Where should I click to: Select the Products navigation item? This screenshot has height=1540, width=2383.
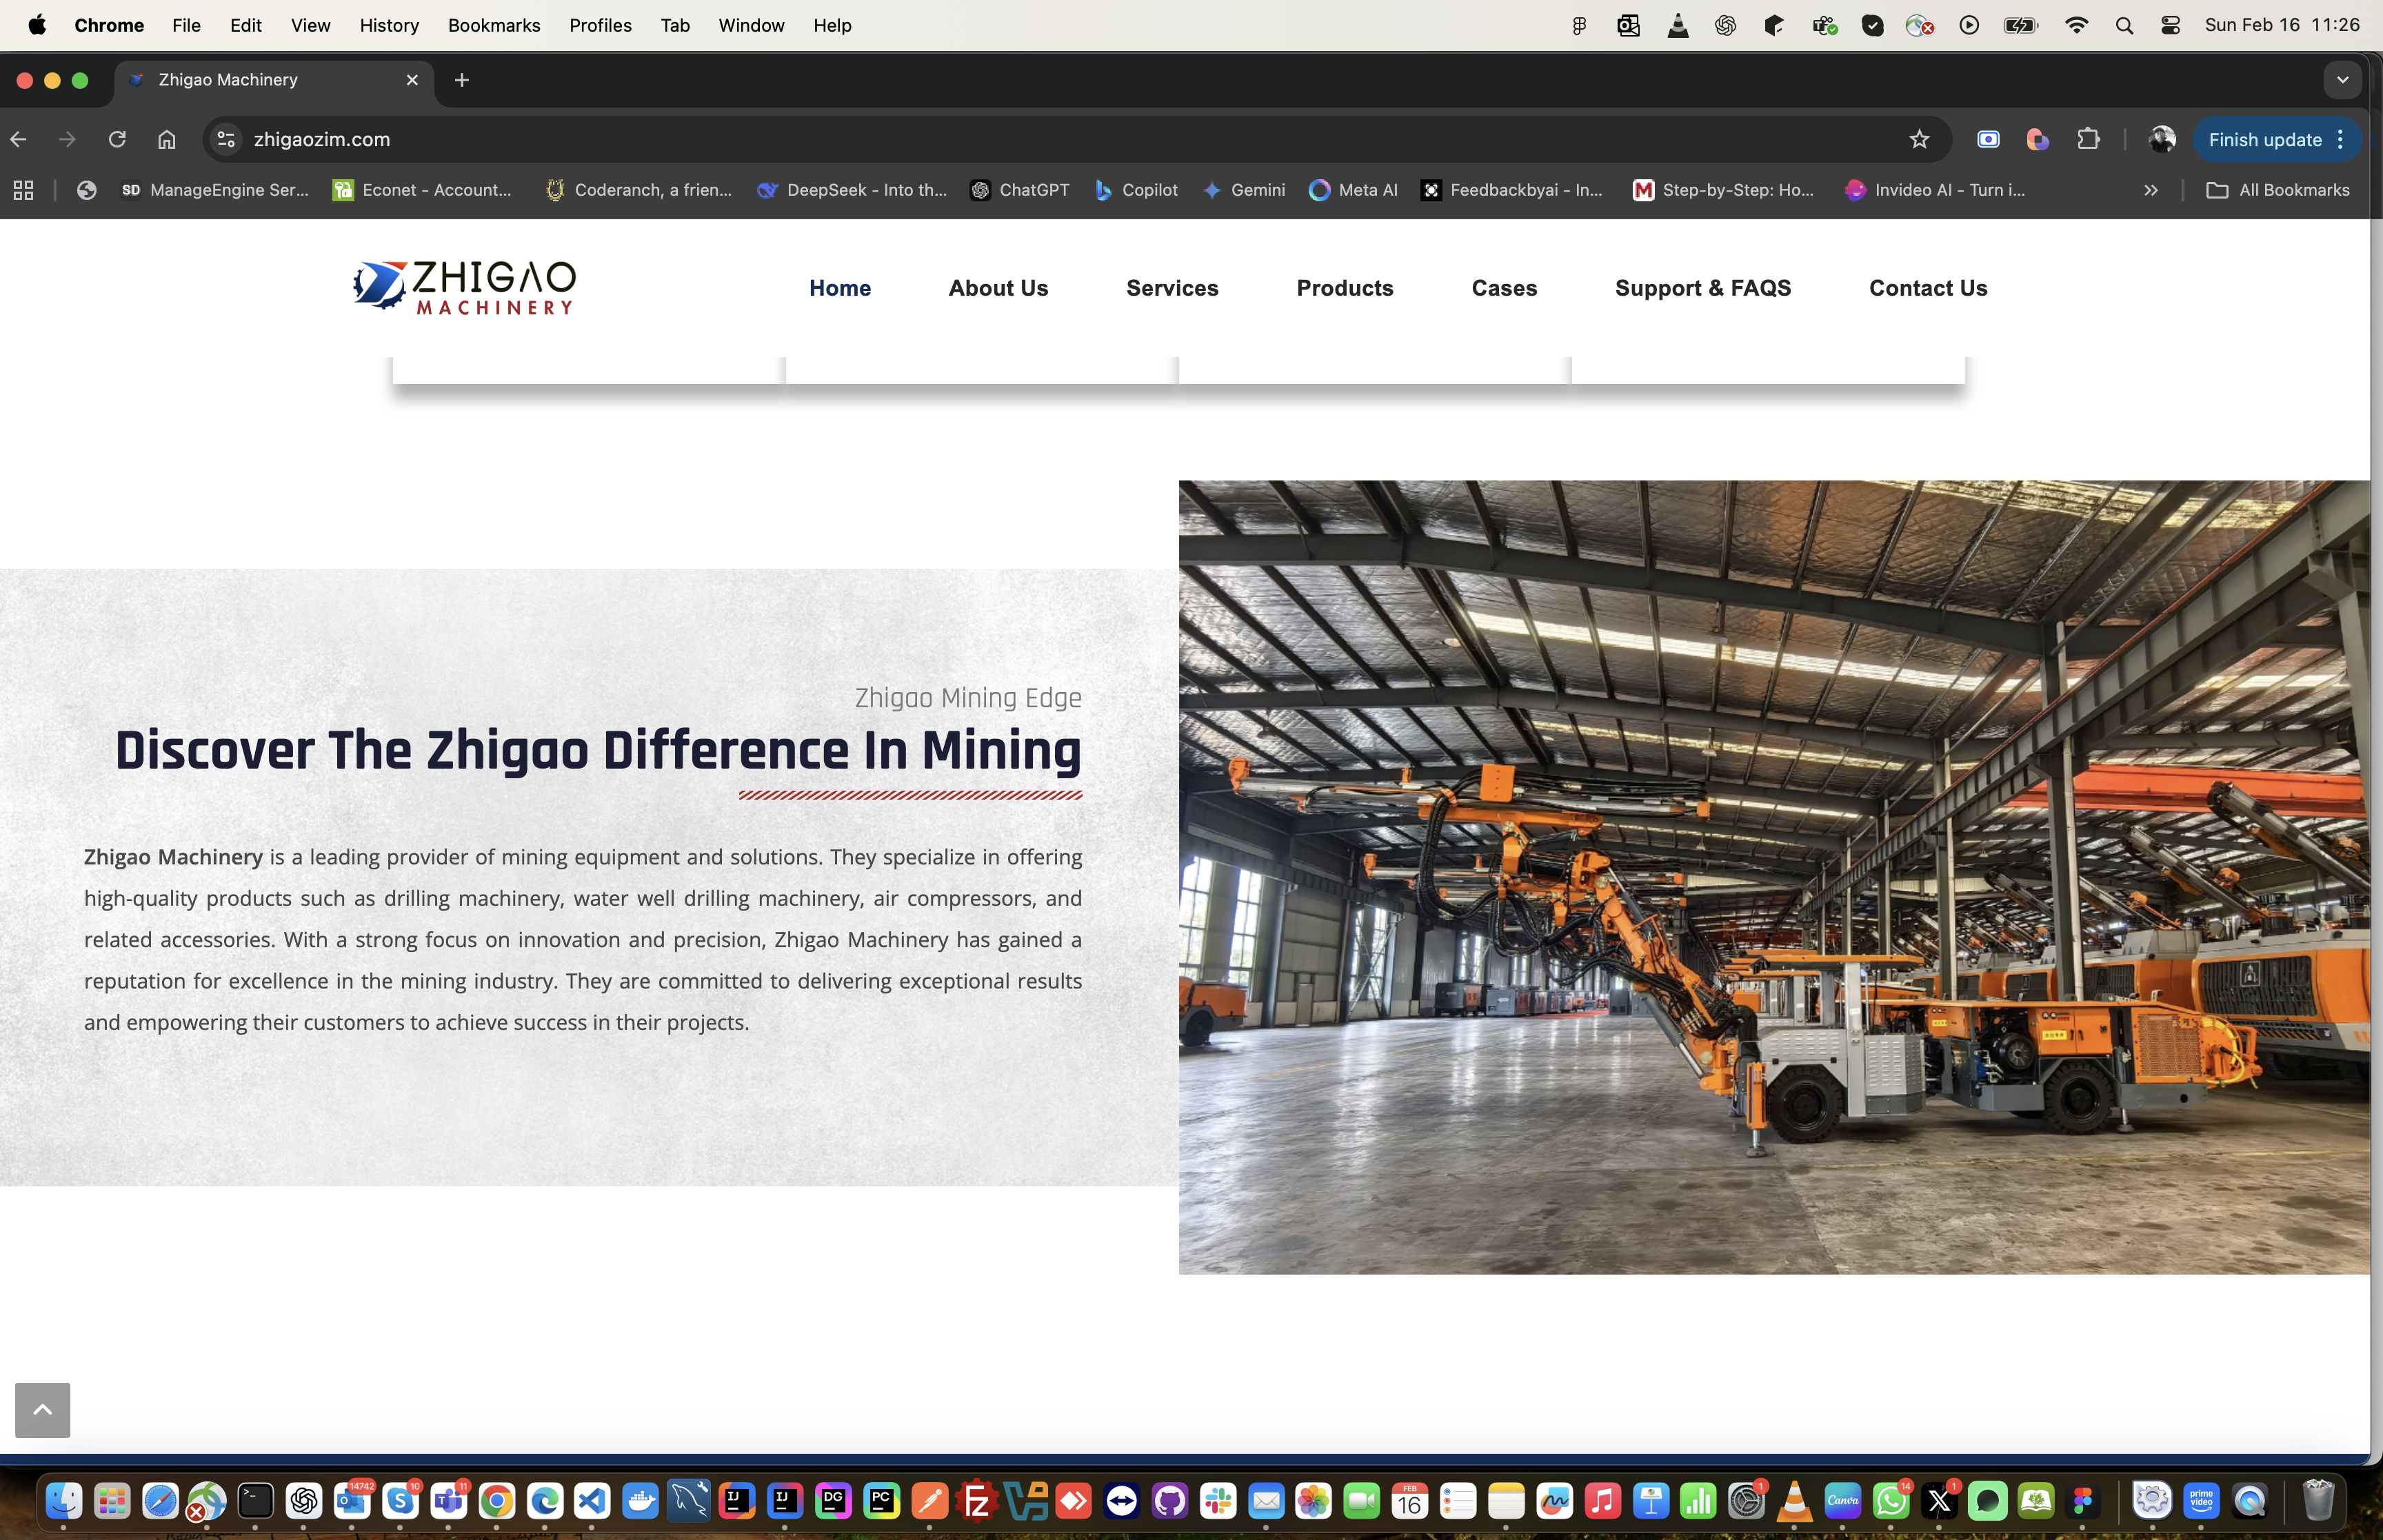[x=1344, y=288]
